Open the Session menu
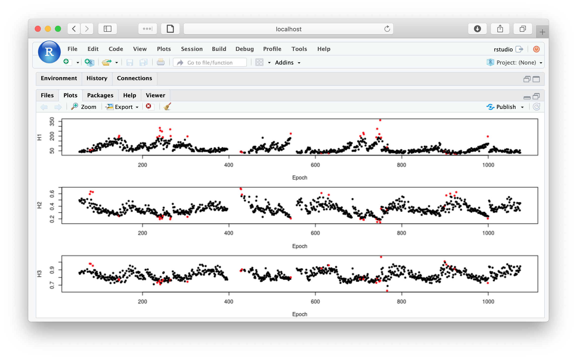 pyautogui.click(x=191, y=49)
